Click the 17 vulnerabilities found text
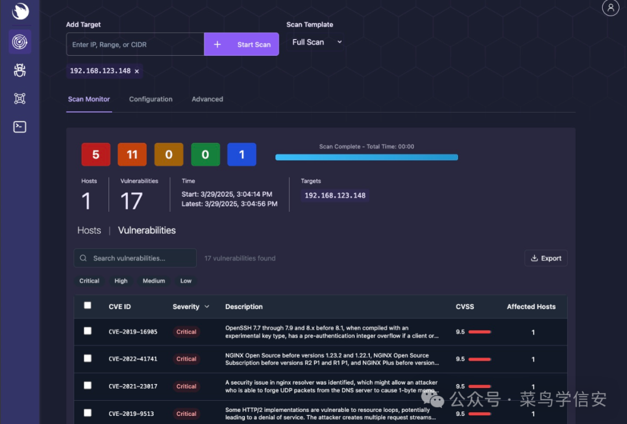 240,258
